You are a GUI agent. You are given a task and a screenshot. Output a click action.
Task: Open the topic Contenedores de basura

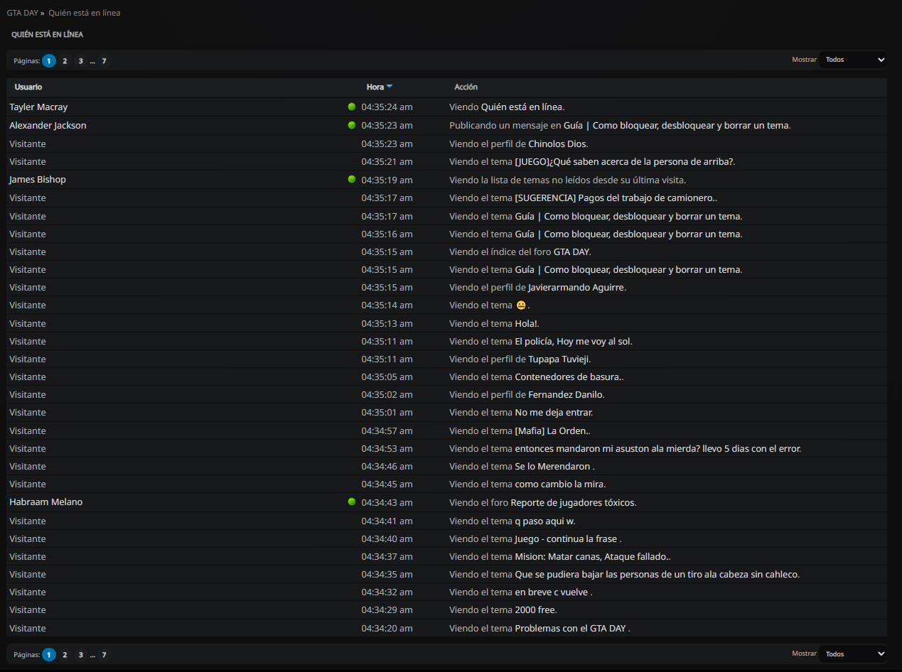click(x=567, y=377)
